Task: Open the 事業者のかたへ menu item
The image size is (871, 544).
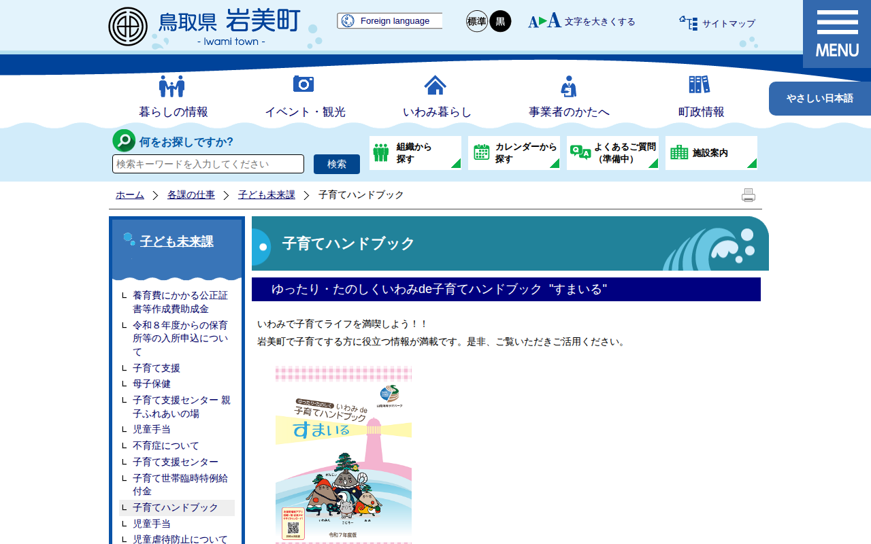Action: tap(569, 112)
